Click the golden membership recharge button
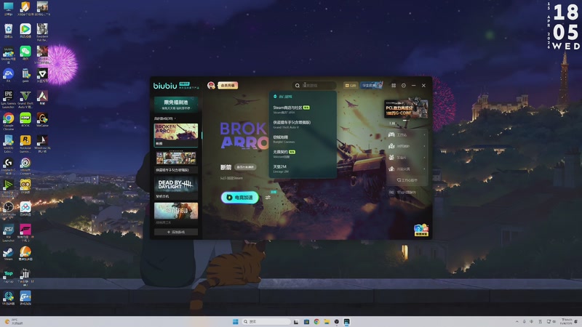 (x=228, y=85)
